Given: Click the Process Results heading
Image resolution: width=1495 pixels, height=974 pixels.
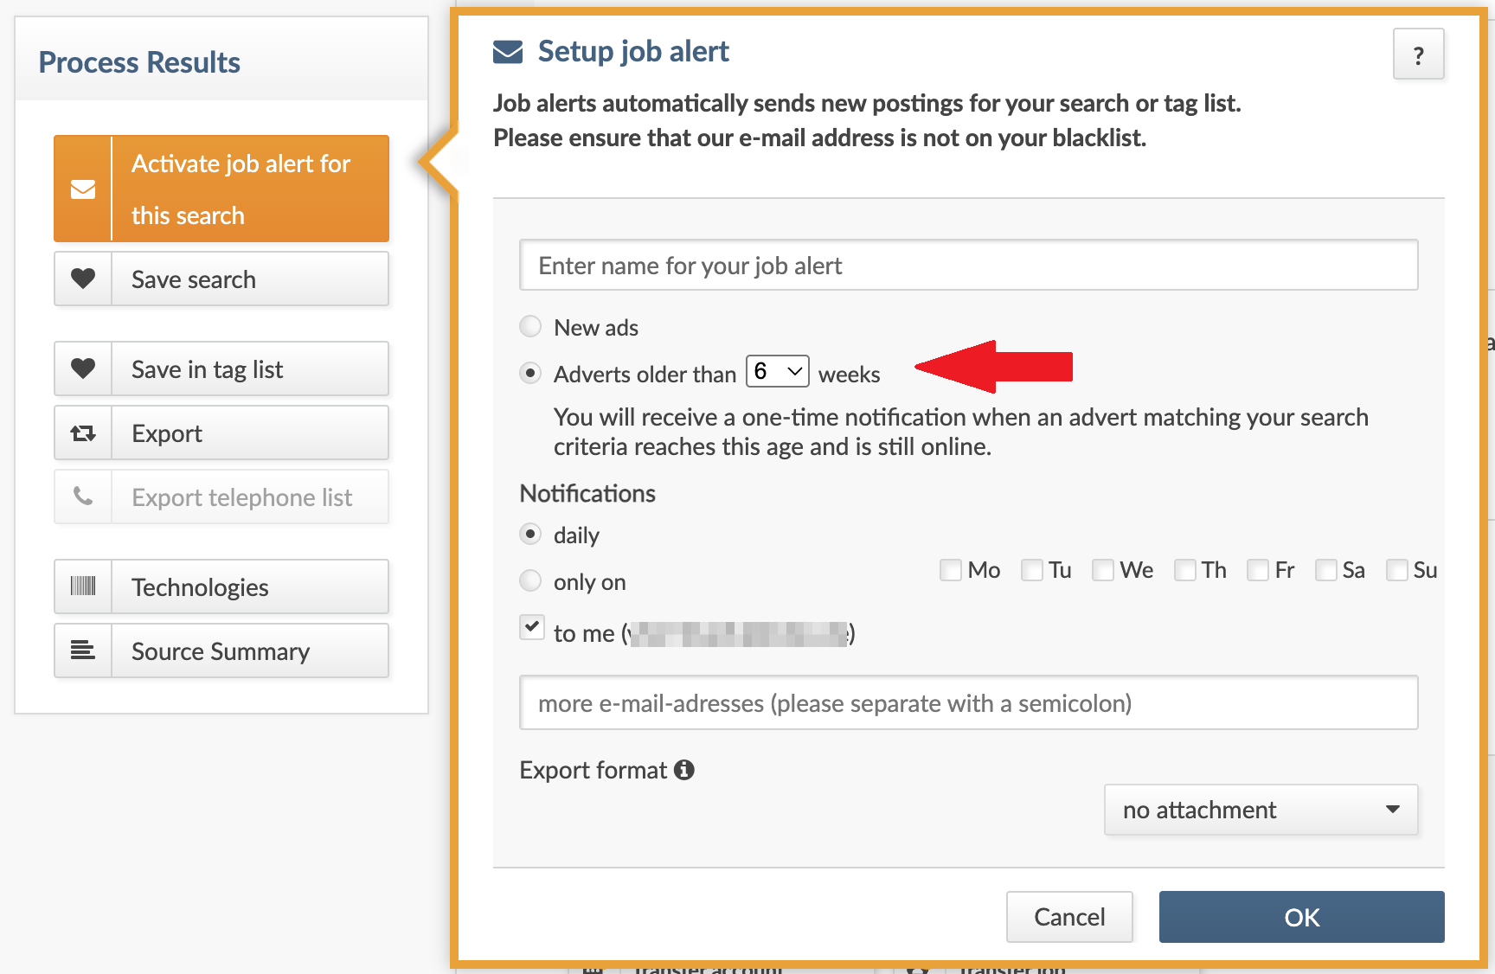Looking at the screenshot, I should (x=139, y=62).
